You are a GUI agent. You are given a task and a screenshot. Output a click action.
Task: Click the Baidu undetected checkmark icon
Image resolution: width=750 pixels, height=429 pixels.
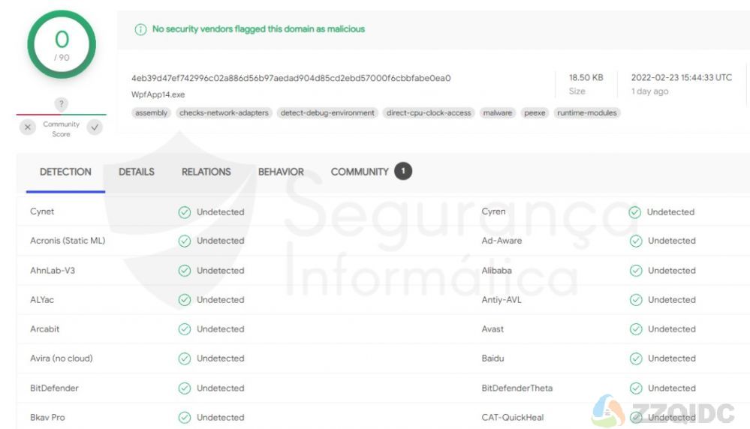point(636,358)
